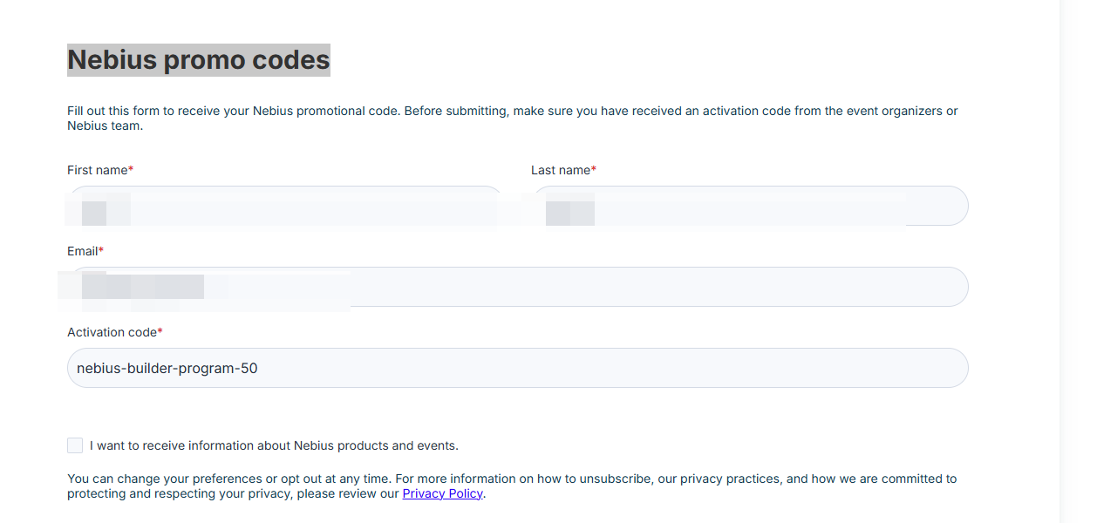The image size is (1097, 523).
Task: Focus the First name input field
Action: click(286, 206)
